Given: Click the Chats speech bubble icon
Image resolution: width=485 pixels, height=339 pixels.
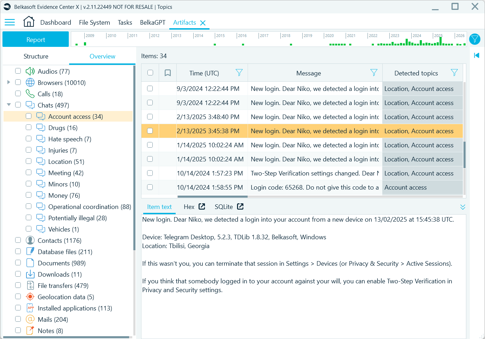Looking at the screenshot, I should [x=30, y=105].
